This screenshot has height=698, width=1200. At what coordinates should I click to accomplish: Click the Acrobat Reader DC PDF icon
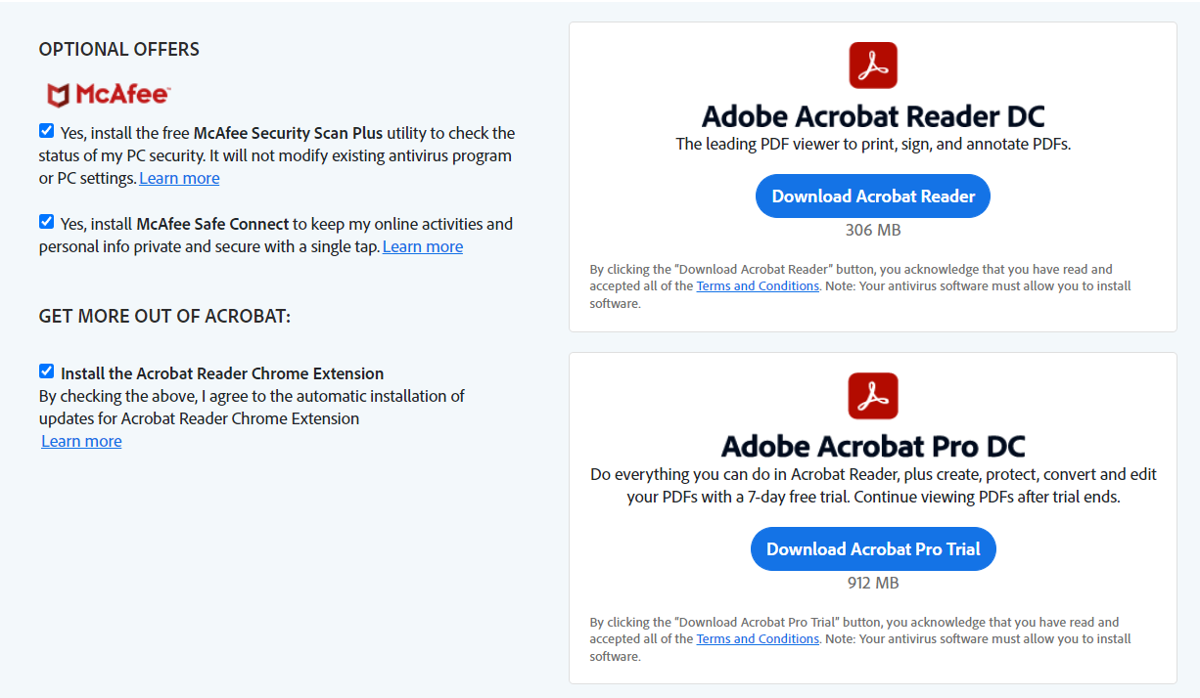873,65
